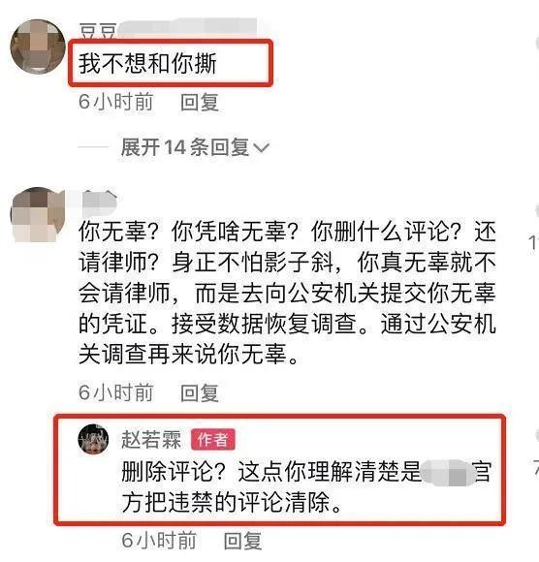The height and width of the screenshot is (562, 539).
Task: Open the avatar beside the 你无辜 comment
Action: 38,214
